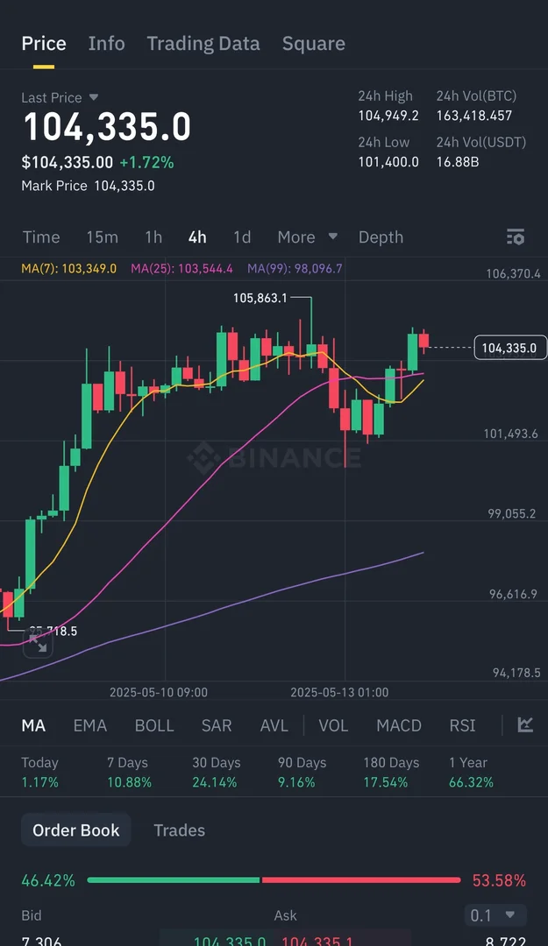548x946 pixels.
Task: Switch to the Trading Data tab
Action: point(203,44)
